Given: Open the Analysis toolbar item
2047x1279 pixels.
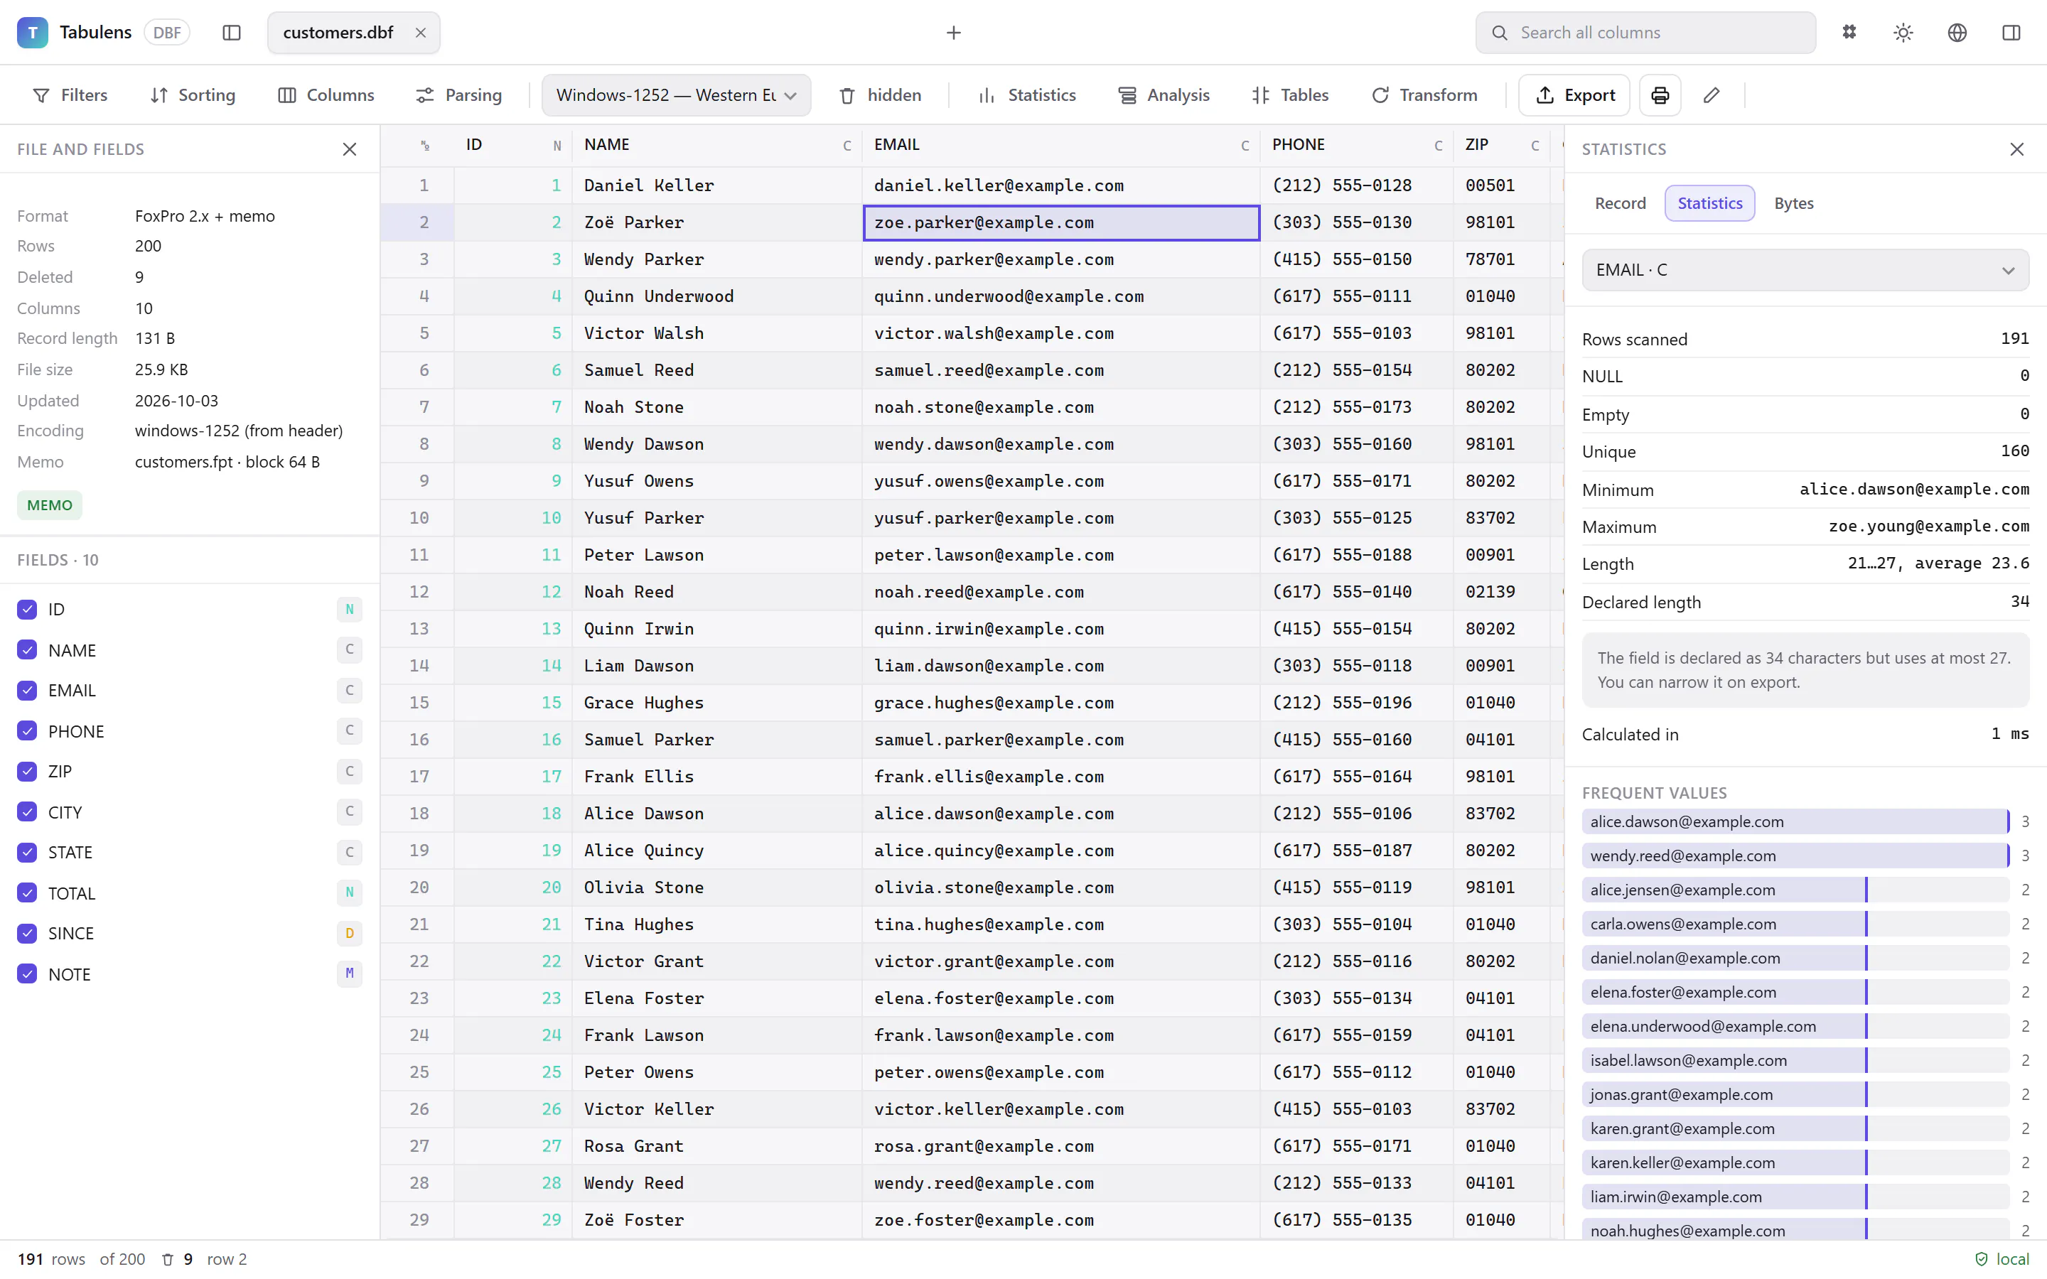Looking at the screenshot, I should [x=1163, y=95].
